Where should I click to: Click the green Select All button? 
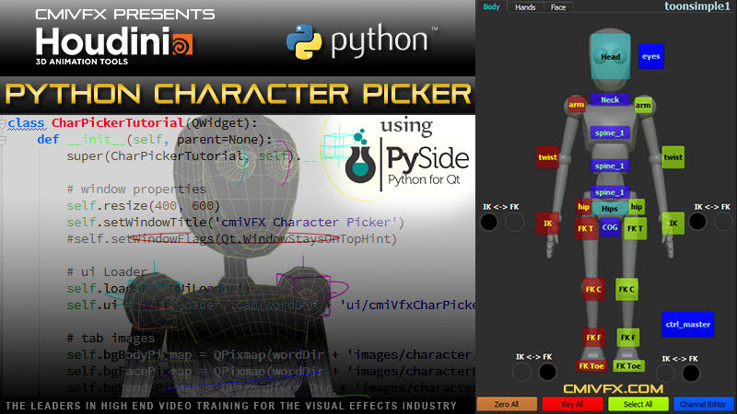(638, 404)
